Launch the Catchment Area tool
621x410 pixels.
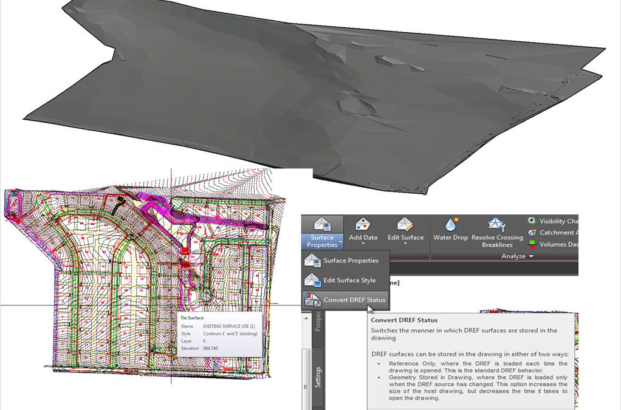coord(552,233)
